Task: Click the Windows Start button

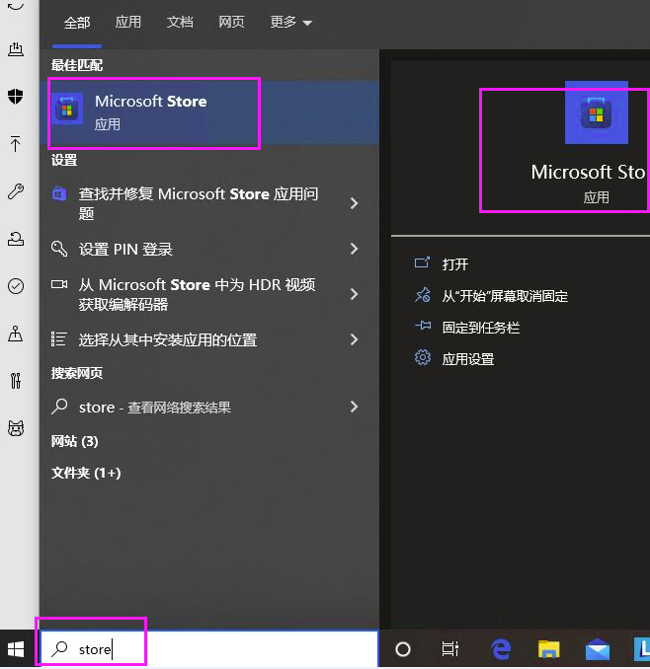Action: [x=16, y=649]
